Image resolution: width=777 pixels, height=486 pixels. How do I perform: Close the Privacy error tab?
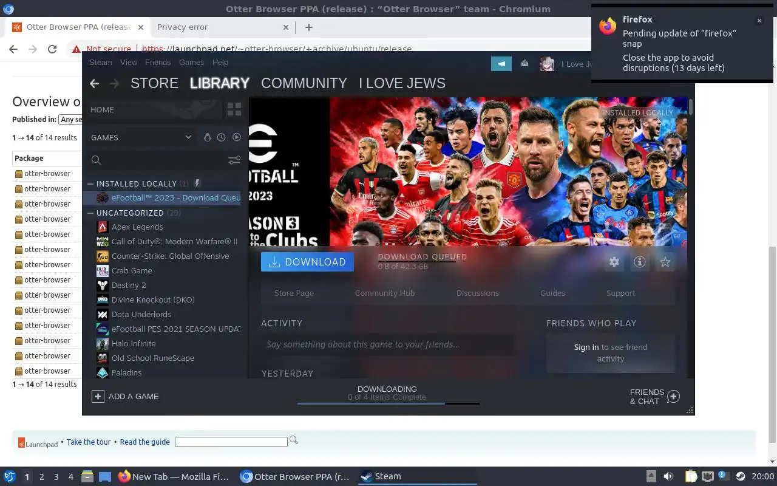click(x=286, y=27)
